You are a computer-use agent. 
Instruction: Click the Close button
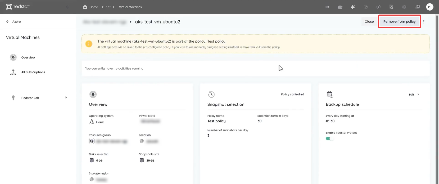tap(369, 22)
